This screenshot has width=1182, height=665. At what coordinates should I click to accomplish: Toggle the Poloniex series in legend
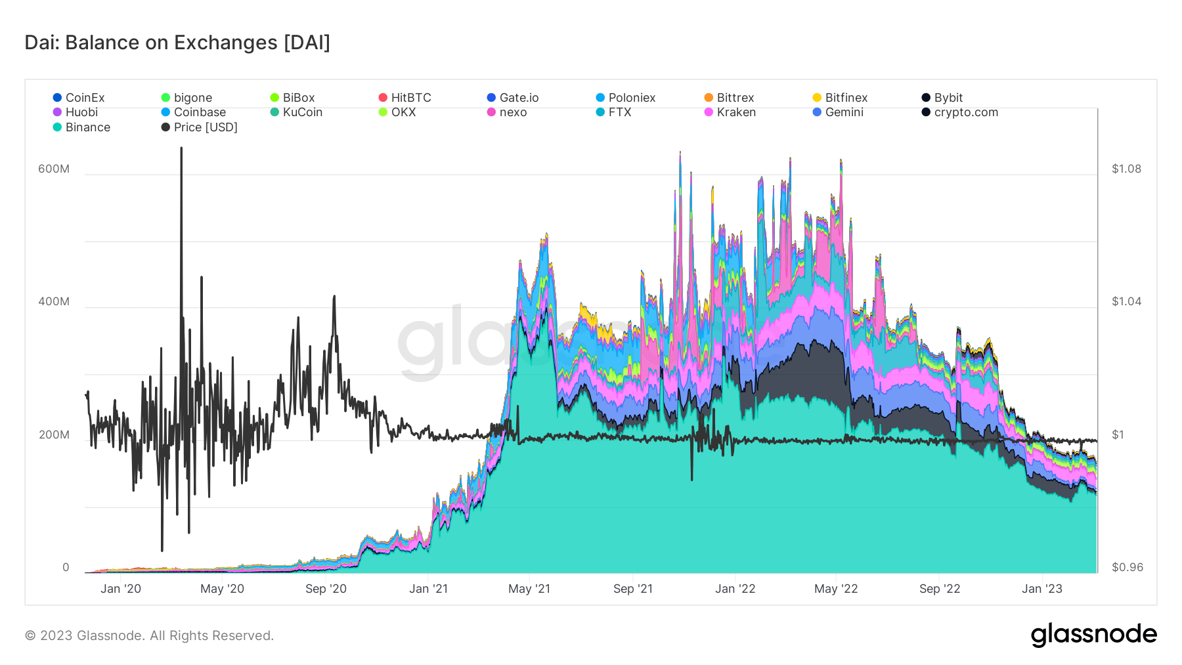click(625, 98)
